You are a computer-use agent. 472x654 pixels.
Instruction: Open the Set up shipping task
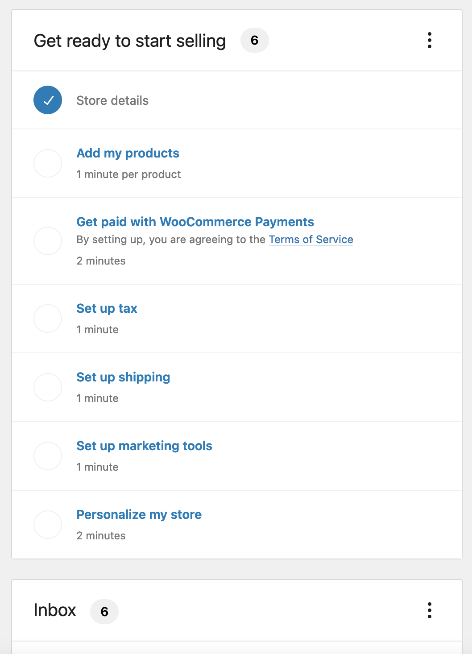pos(124,377)
